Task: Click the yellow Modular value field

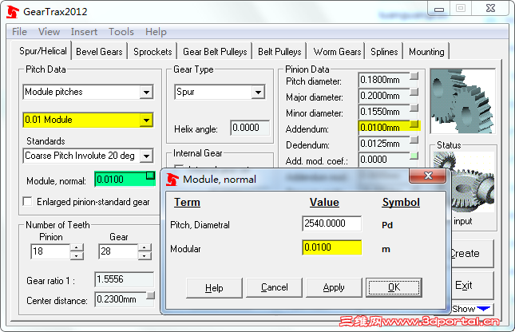Action: (x=331, y=247)
